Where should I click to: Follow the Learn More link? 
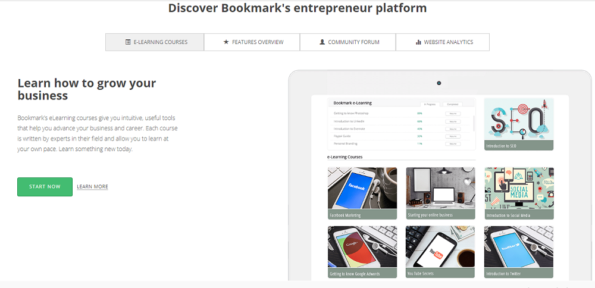(93, 187)
